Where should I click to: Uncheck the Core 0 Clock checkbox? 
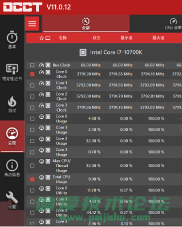[x=32, y=74]
